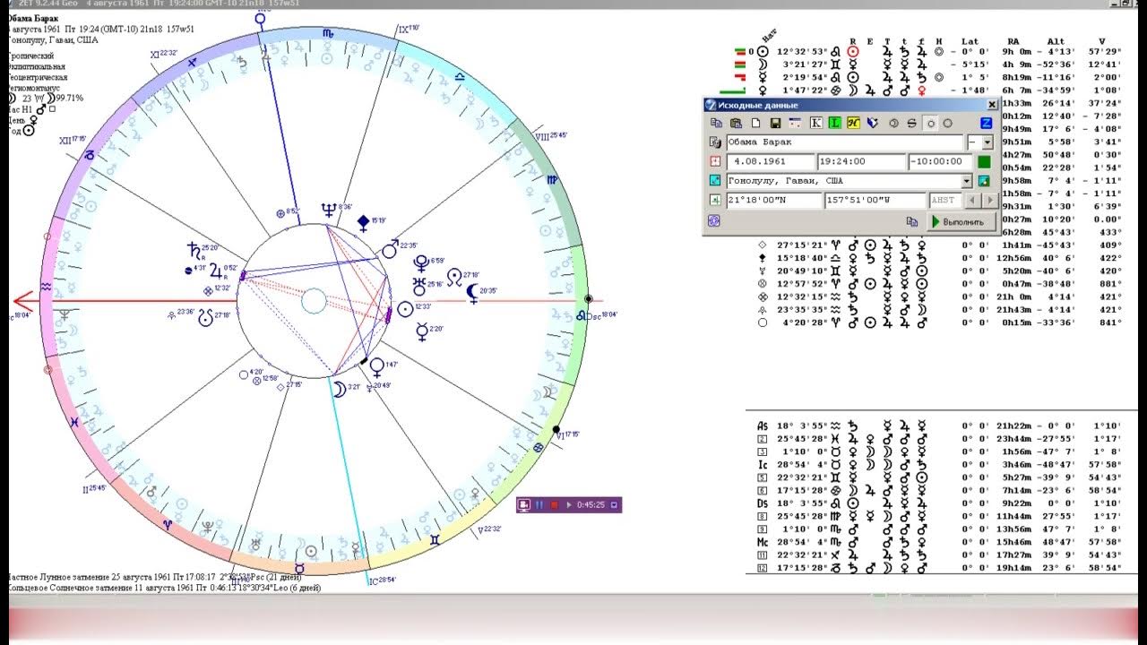Click copy icon left of Выполнить button
Image resolution: width=1147 pixels, height=645 pixels.
(912, 222)
